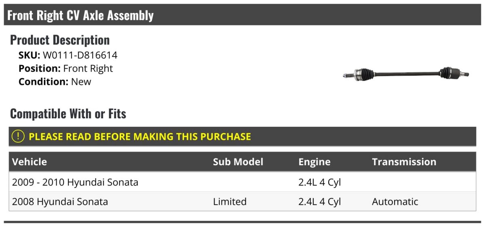Click the Automatic transmission cell

395,202
